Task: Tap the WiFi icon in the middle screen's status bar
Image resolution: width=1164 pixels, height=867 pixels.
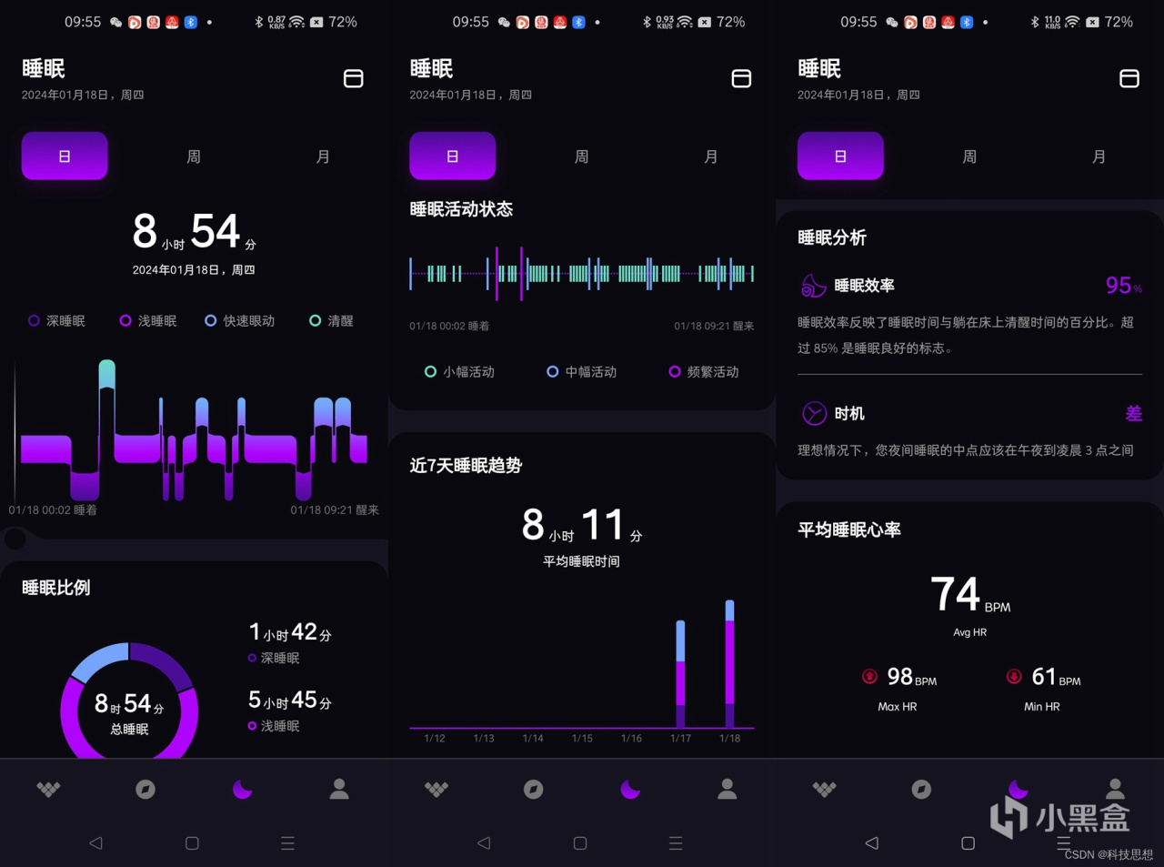Action: pos(685,22)
